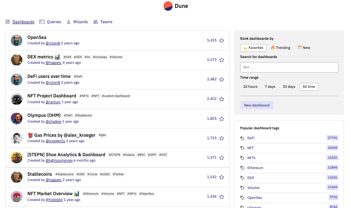Star the Olympus (OHM) dashboard
The height and width of the screenshot is (208, 351).
pyautogui.click(x=222, y=119)
